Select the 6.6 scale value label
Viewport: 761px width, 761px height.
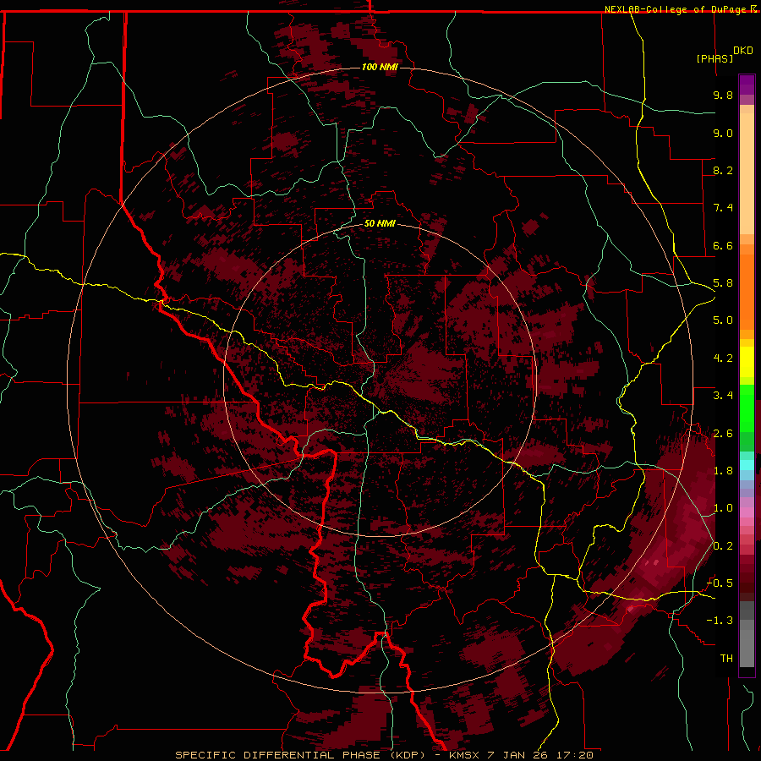(723, 245)
